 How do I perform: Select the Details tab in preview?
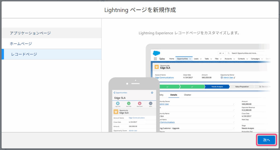tap(174, 95)
